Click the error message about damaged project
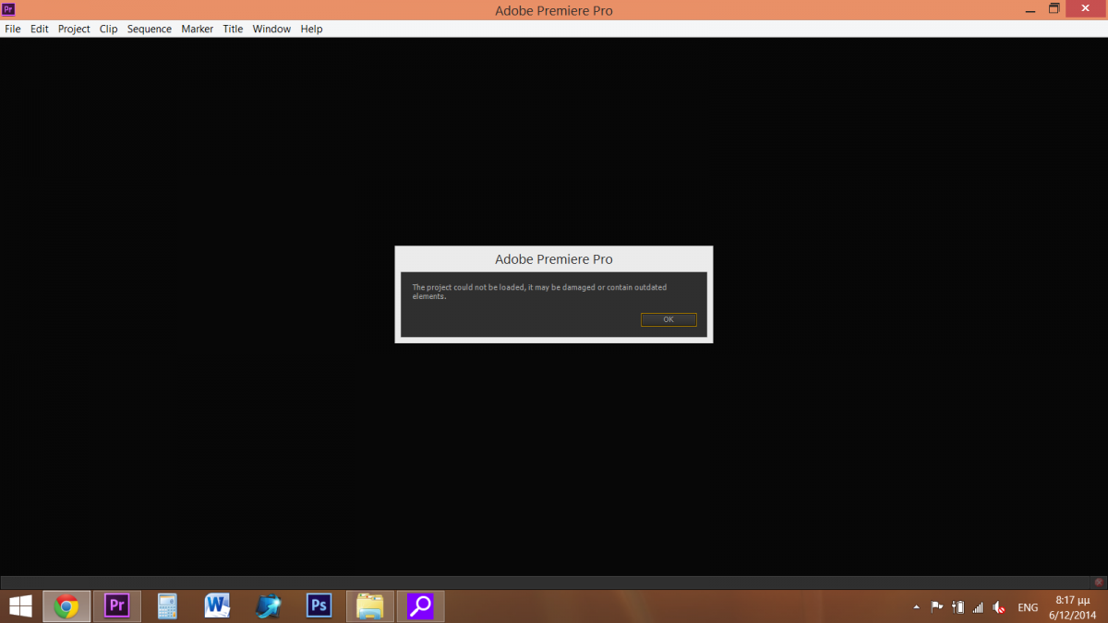Image resolution: width=1108 pixels, height=623 pixels. [539, 292]
